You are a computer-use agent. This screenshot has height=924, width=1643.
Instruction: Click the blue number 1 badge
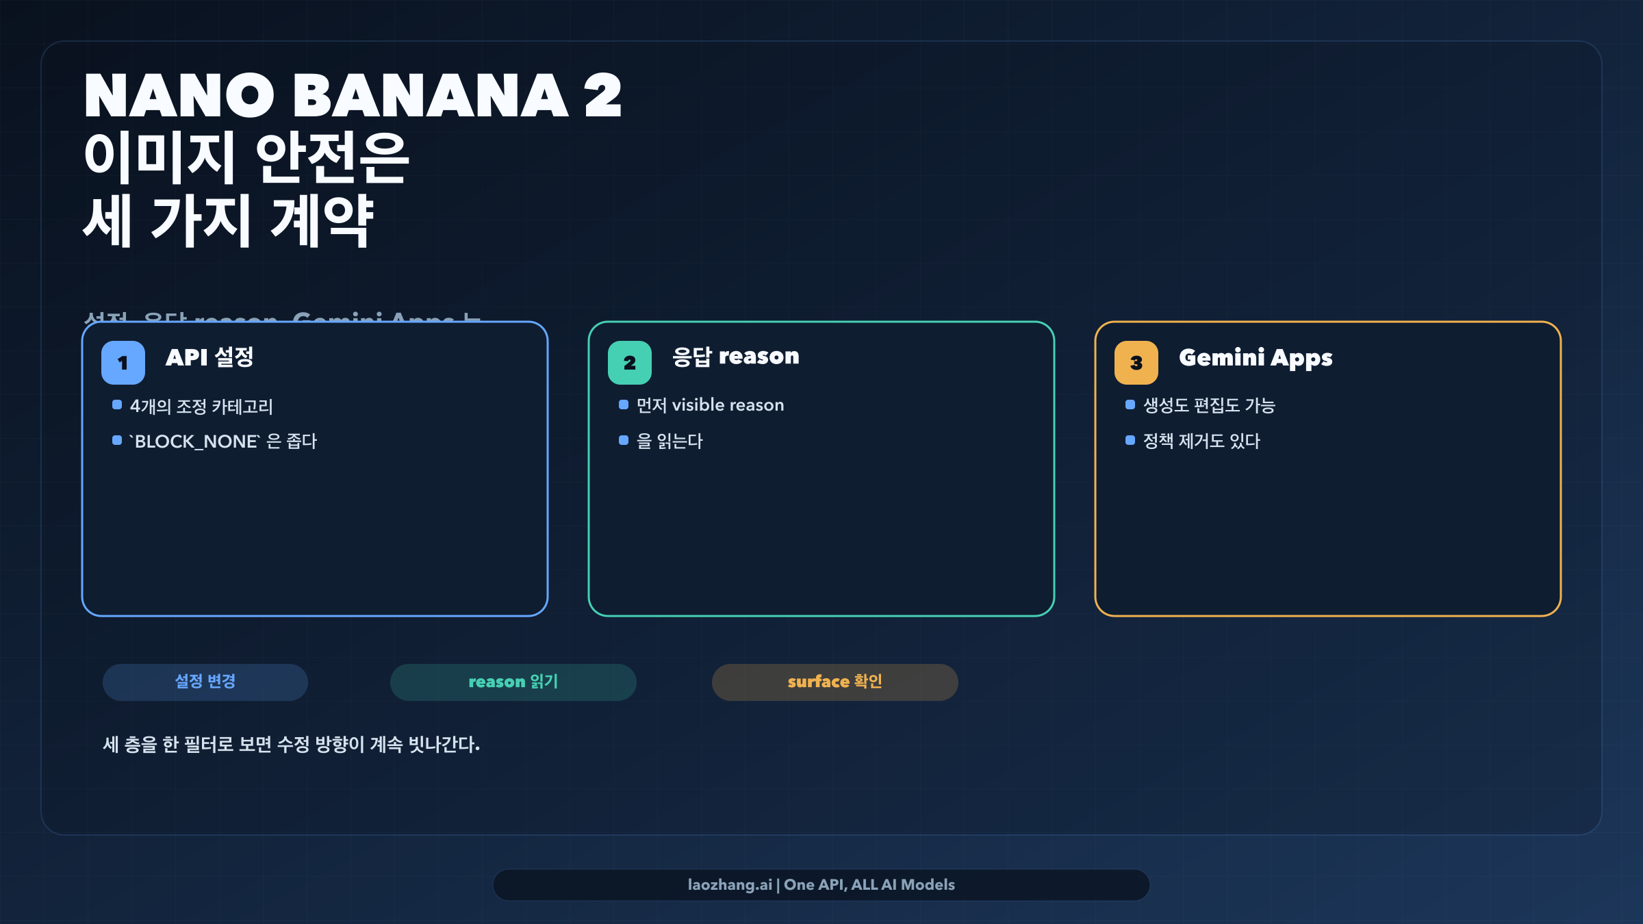(123, 363)
